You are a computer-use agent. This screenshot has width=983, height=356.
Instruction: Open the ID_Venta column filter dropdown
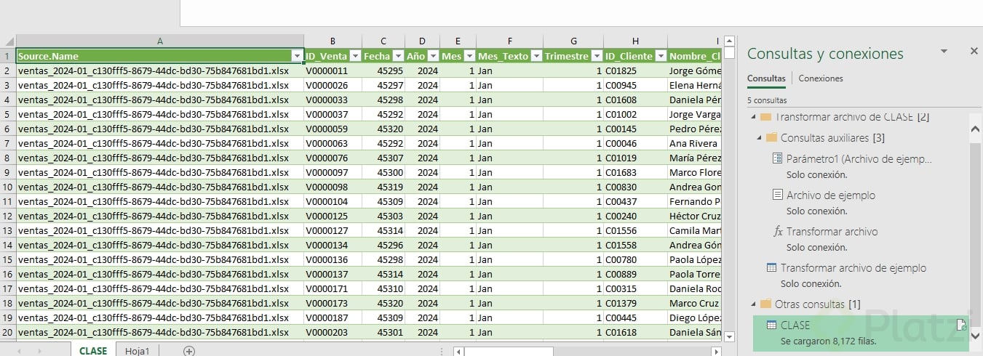pyautogui.click(x=355, y=56)
